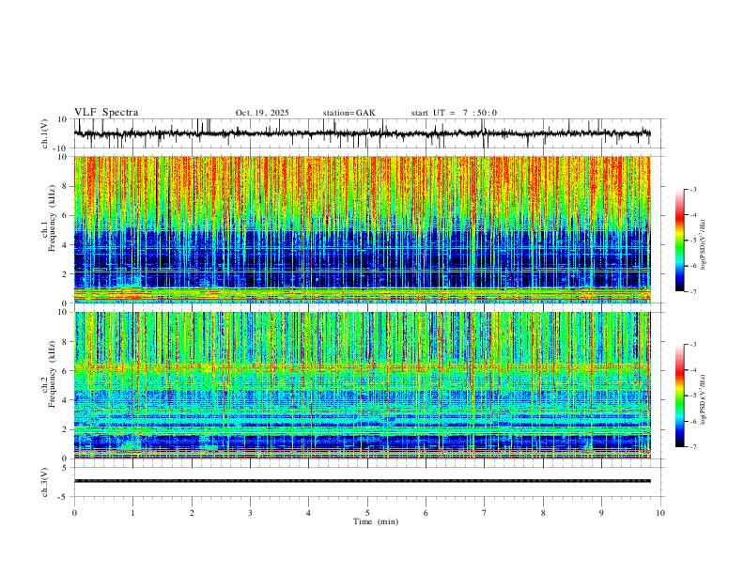Click the "-5" tick of ch.3(V) axis
Image resolution: width=744 pixels, height=575 pixels.
[64, 497]
